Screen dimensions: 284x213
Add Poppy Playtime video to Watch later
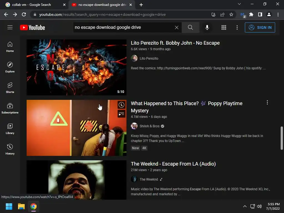pos(121,105)
